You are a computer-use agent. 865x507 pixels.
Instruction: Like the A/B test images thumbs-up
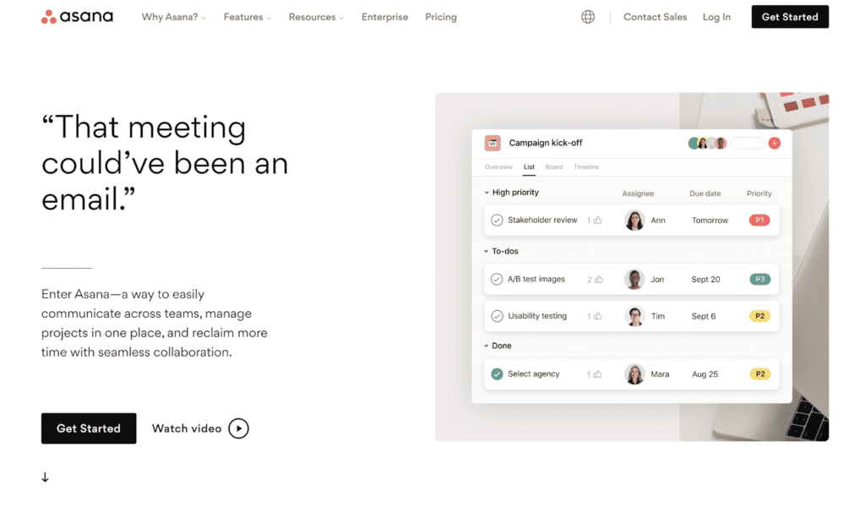tap(599, 280)
